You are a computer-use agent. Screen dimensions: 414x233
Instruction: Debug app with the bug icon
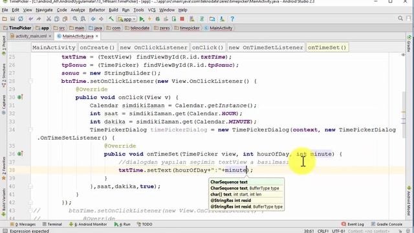158,19
